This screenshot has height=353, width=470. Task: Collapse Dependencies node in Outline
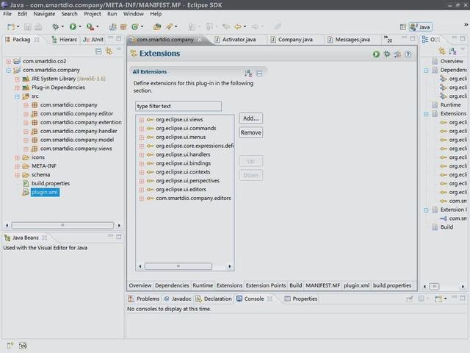tap(426, 71)
